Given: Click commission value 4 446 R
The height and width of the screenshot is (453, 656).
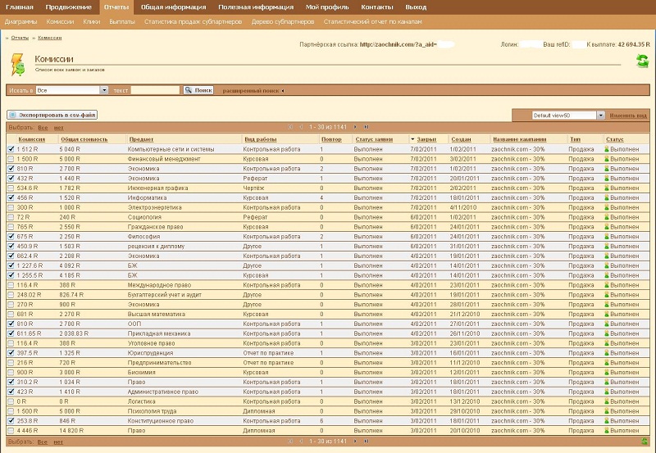Looking at the screenshot, I should (27, 430).
